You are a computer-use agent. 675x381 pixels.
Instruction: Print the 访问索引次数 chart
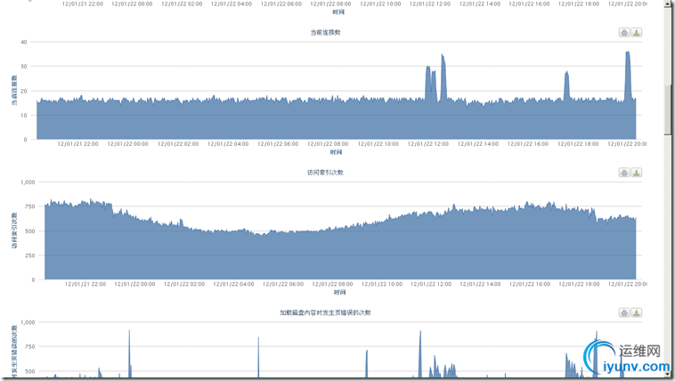point(624,173)
